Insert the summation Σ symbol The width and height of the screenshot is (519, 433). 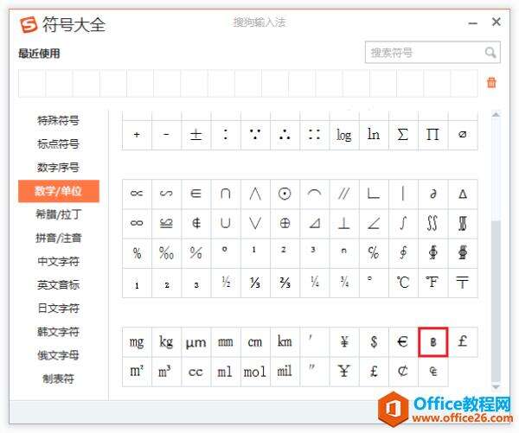point(402,135)
